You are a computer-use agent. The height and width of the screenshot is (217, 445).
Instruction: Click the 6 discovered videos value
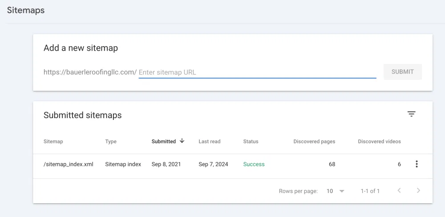pos(399,164)
